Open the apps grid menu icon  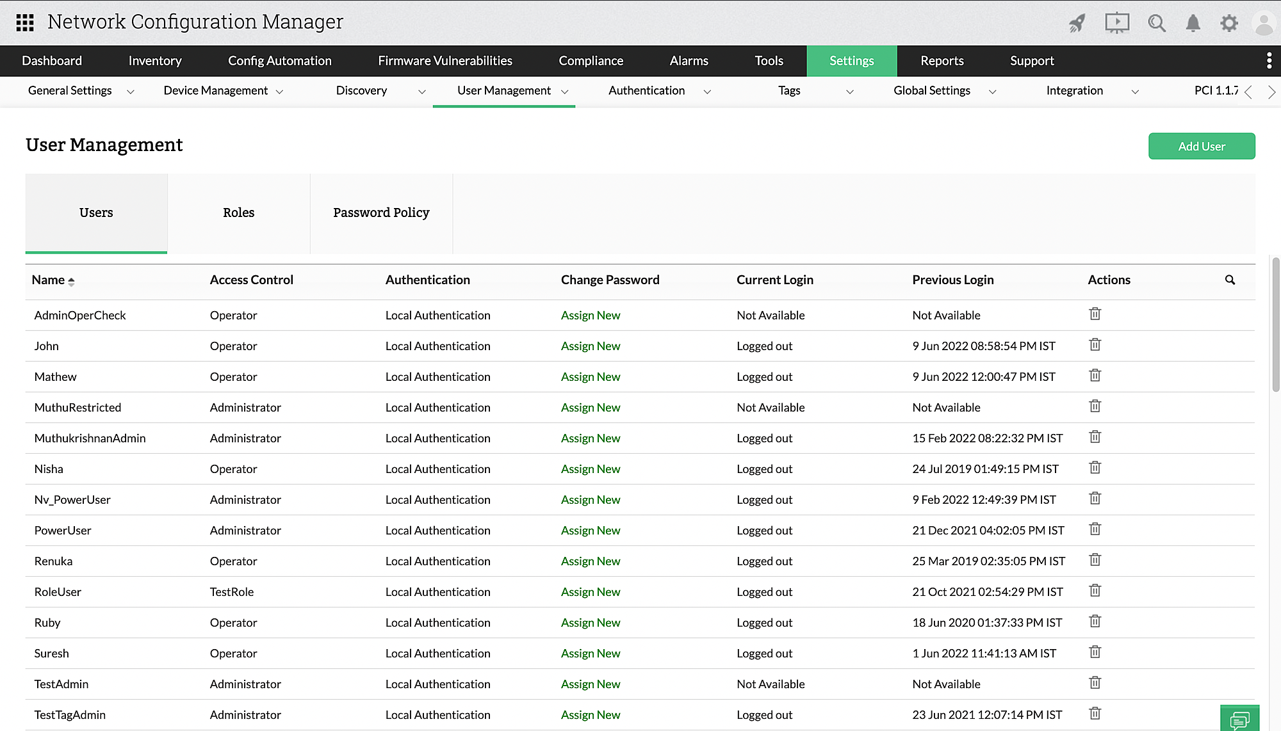click(x=24, y=22)
